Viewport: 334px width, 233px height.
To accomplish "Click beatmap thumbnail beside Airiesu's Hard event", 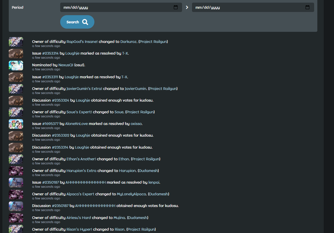I will click(16, 218).
